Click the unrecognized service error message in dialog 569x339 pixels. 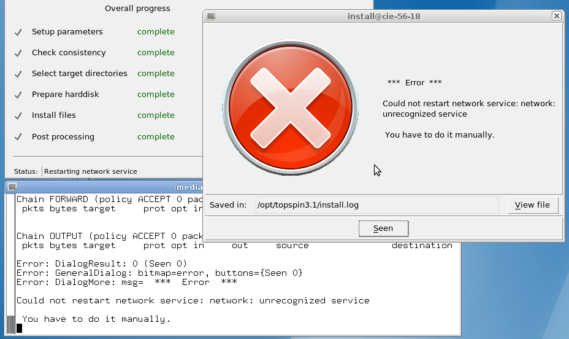[x=468, y=109]
